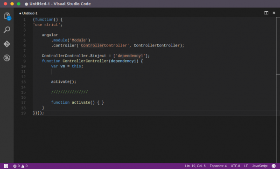Image resolution: width=280 pixels, height=169 pixels.
Task: Click the feedback smiley icon
Action: coord(273,166)
